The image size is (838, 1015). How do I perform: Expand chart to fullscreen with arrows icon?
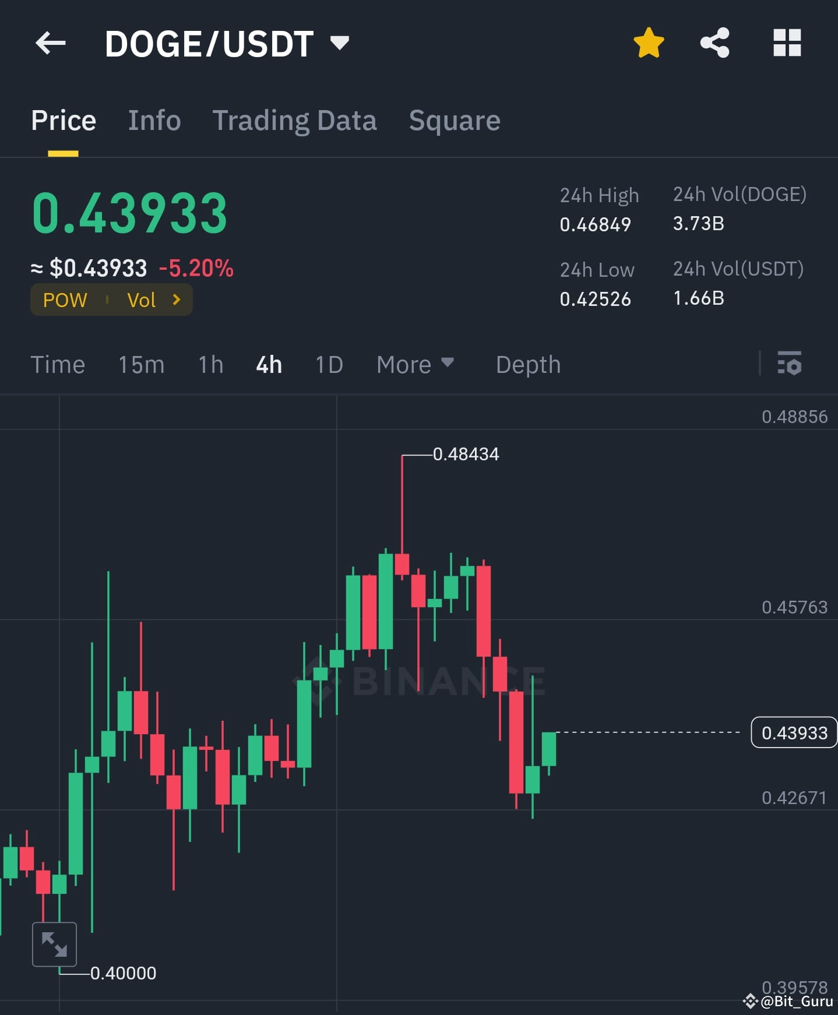[x=54, y=944]
